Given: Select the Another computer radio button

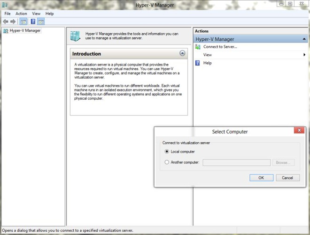Looking at the screenshot, I should (x=167, y=162).
